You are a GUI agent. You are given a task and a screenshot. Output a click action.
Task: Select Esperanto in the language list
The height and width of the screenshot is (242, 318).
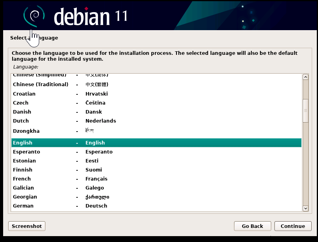(x=156, y=152)
